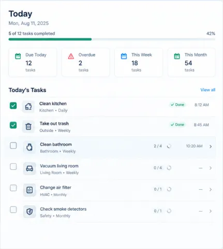The image size is (223, 249).
Task: Click the 2 / 4 subtask count
Action: coord(158,146)
